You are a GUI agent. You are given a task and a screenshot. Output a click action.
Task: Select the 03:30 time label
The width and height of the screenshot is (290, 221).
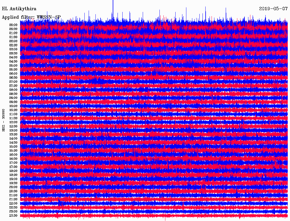click(13, 53)
